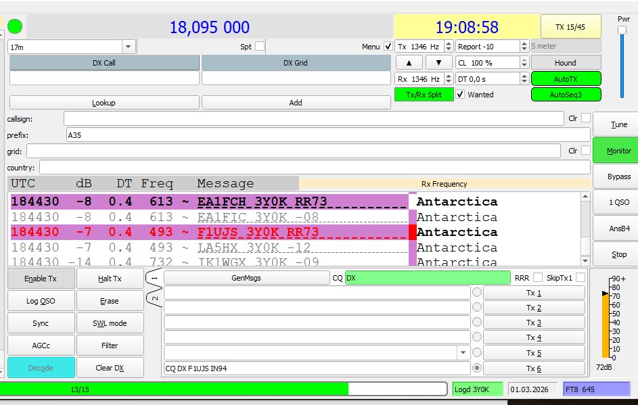
Task: Click Halt Tx button
Action: (x=110, y=279)
